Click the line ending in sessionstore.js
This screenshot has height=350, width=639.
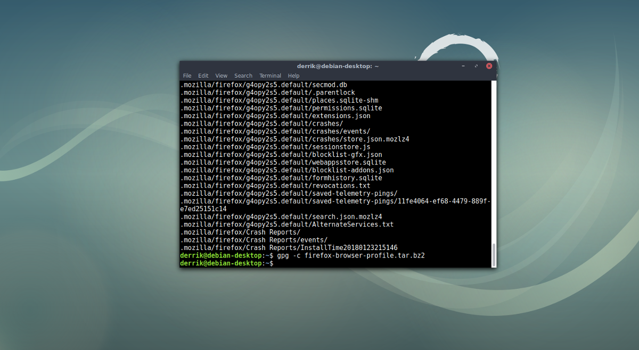pyautogui.click(x=275, y=147)
